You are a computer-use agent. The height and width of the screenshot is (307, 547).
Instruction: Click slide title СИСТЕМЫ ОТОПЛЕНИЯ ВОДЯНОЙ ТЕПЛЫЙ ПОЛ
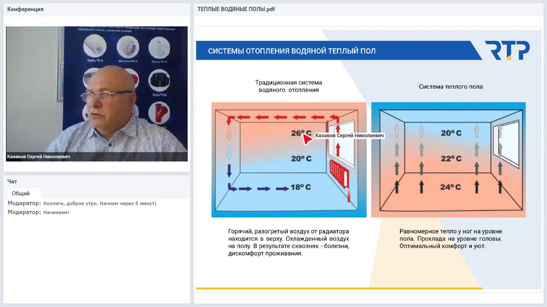292,51
